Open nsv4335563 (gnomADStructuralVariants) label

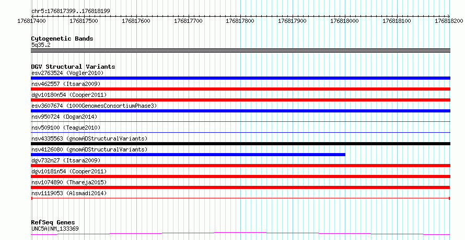[89, 138]
